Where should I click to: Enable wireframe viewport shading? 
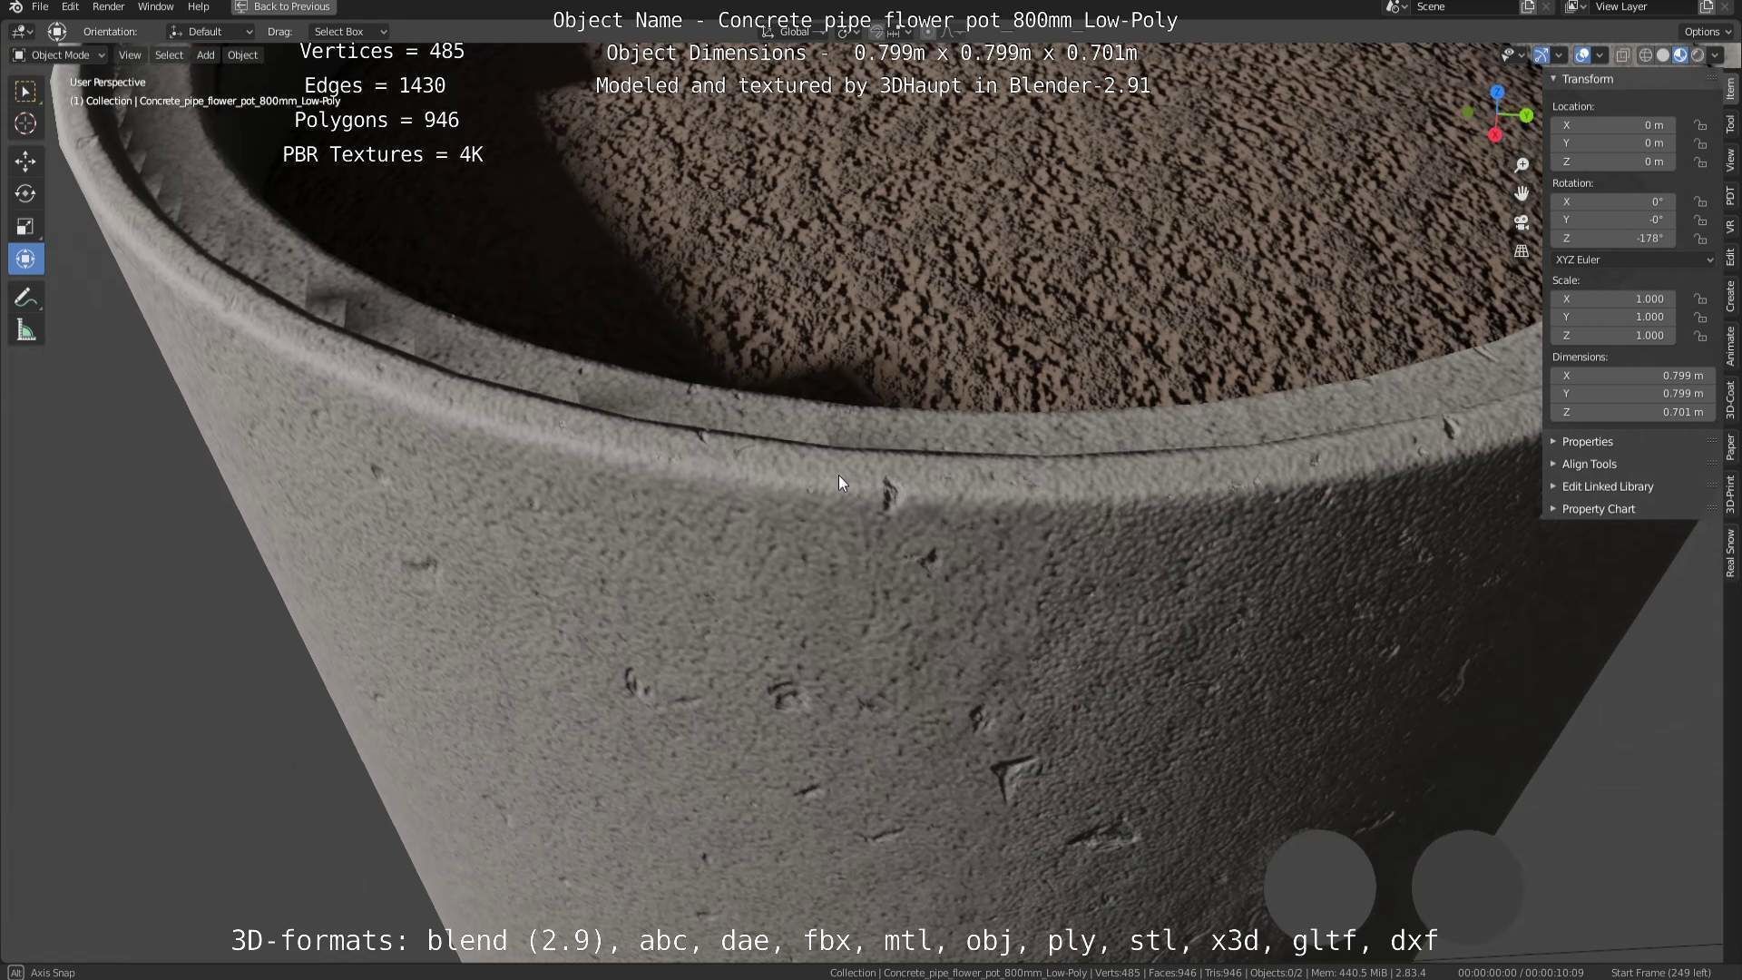coord(1645,55)
